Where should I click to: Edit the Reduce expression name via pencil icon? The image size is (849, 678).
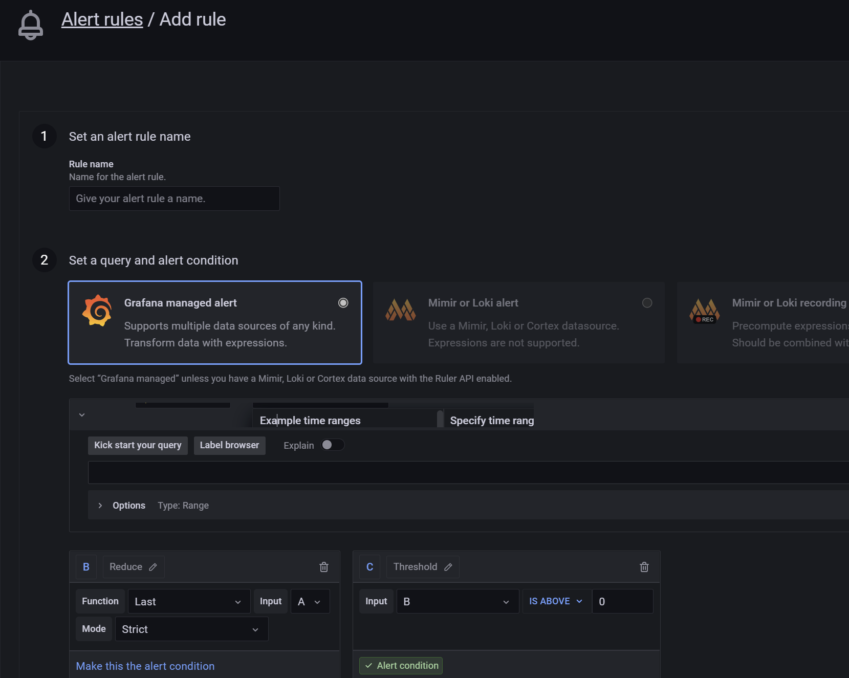click(153, 566)
